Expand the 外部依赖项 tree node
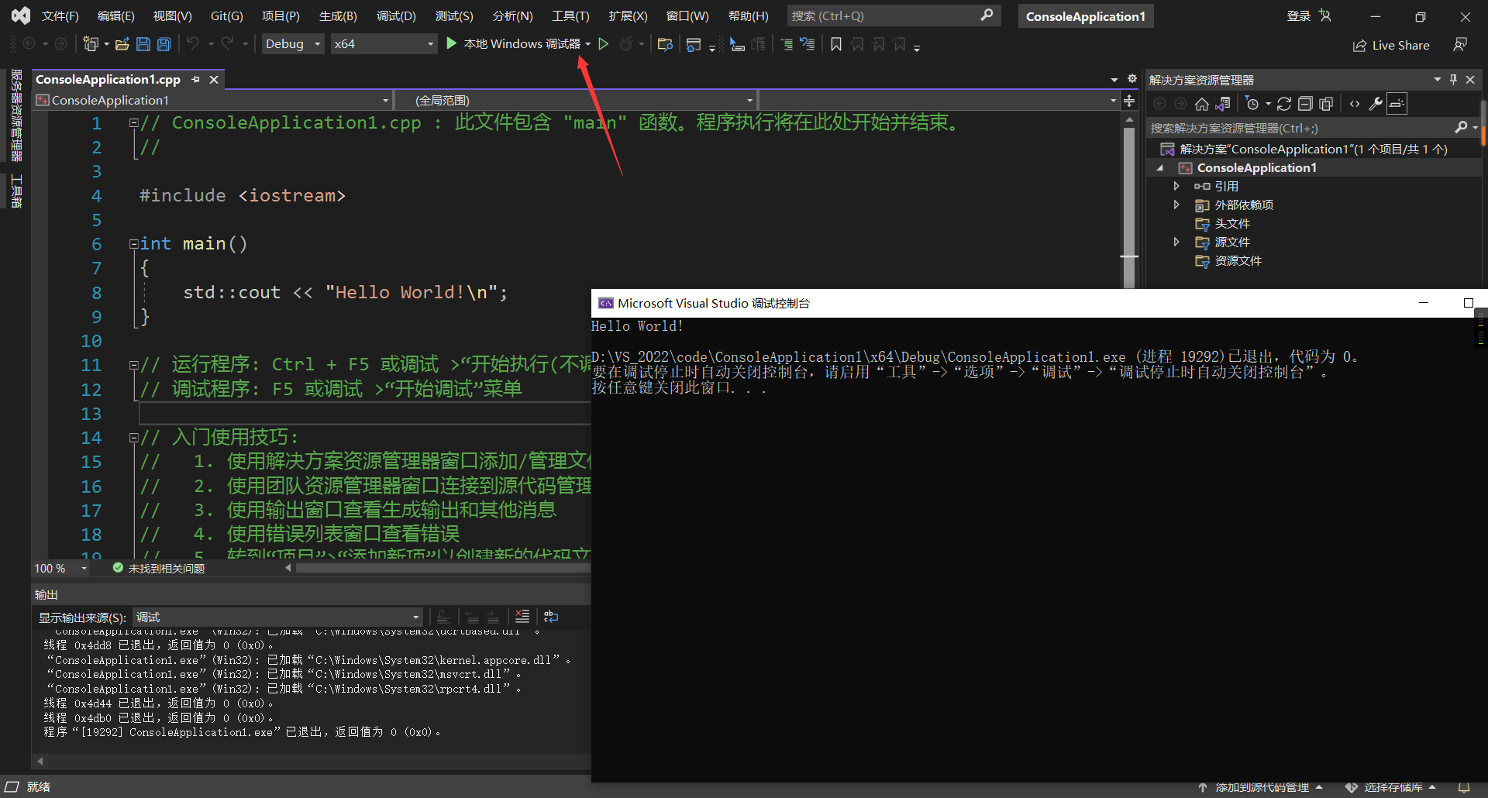Image resolution: width=1488 pixels, height=798 pixels. 1176,205
